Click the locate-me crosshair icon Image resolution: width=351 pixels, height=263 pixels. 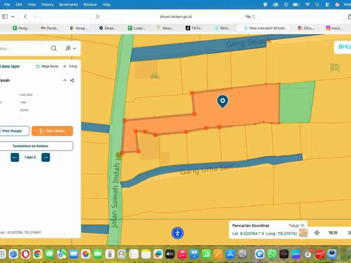coord(317,233)
